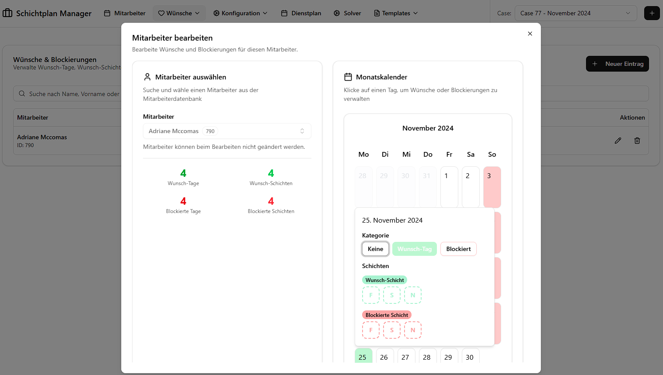Open the Konfiguration menu
Screen dimensions: 663x375
(x=240, y=13)
